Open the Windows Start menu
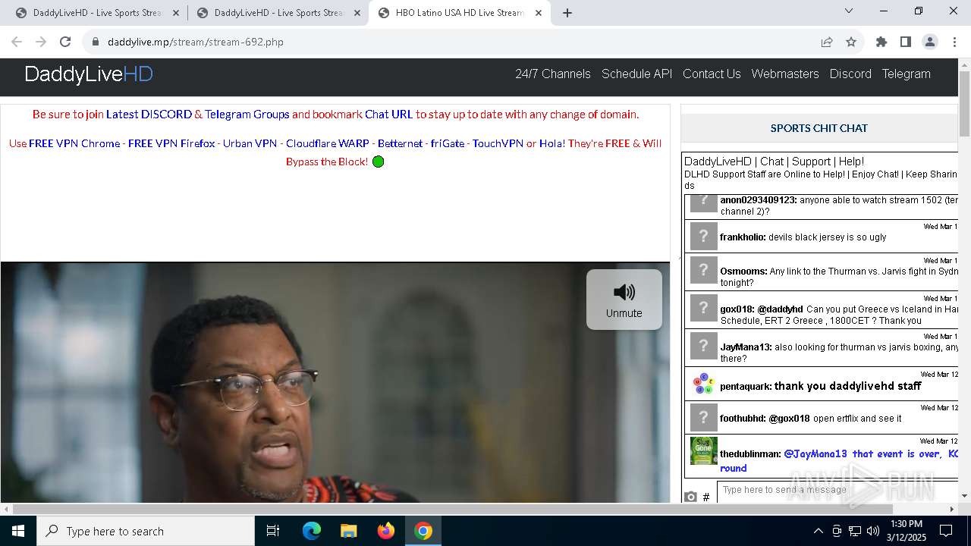Viewport: 971px width, 546px height. point(18,531)
